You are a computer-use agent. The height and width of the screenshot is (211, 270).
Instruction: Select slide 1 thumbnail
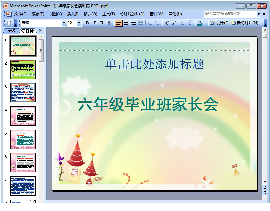coord(23,46)
